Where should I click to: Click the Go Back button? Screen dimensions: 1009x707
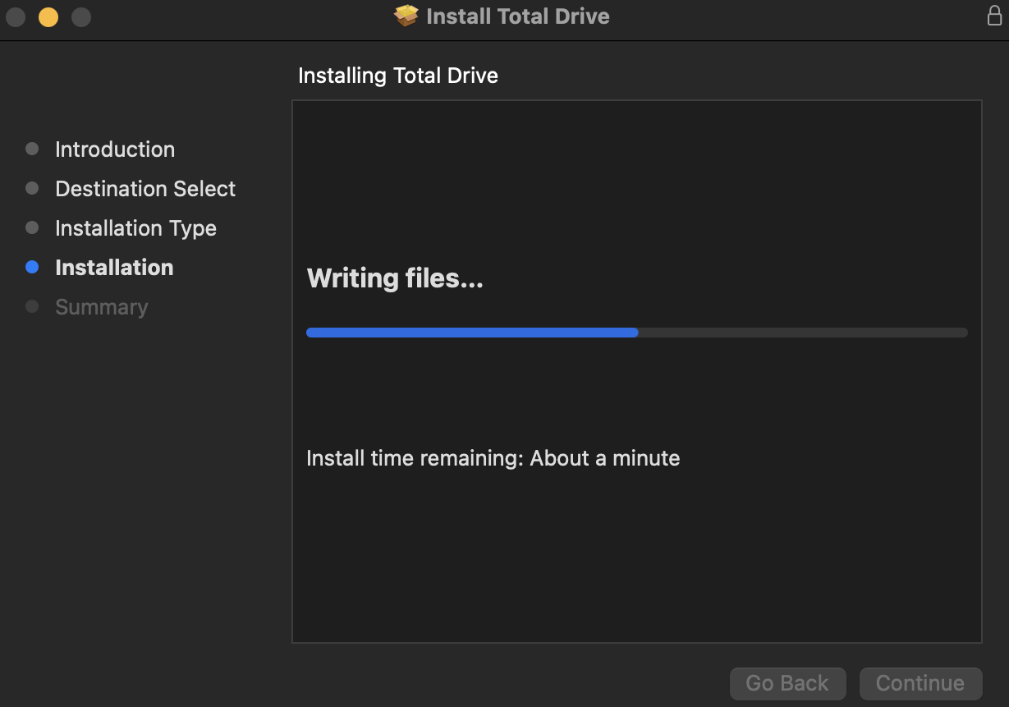[x=787, y=683]
